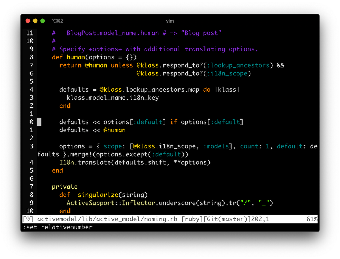The width and height of the screenshot is (340, 259).
Task: Click the '[Git(master)]' branch indicator
Action: click(x=227, y=219)
